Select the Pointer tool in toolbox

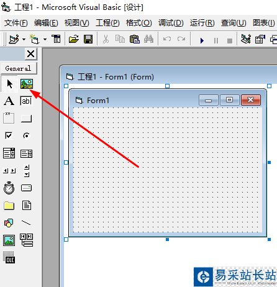pyautogui.click(x=9, y=84)
